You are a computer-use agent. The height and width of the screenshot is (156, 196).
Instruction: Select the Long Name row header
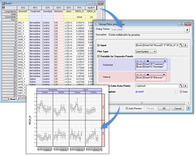[x=10, y=11]
